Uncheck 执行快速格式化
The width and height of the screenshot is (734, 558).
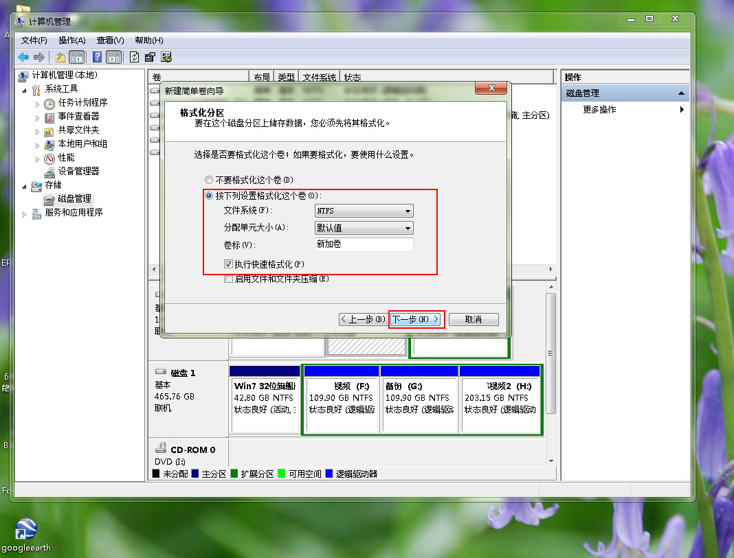227,263
